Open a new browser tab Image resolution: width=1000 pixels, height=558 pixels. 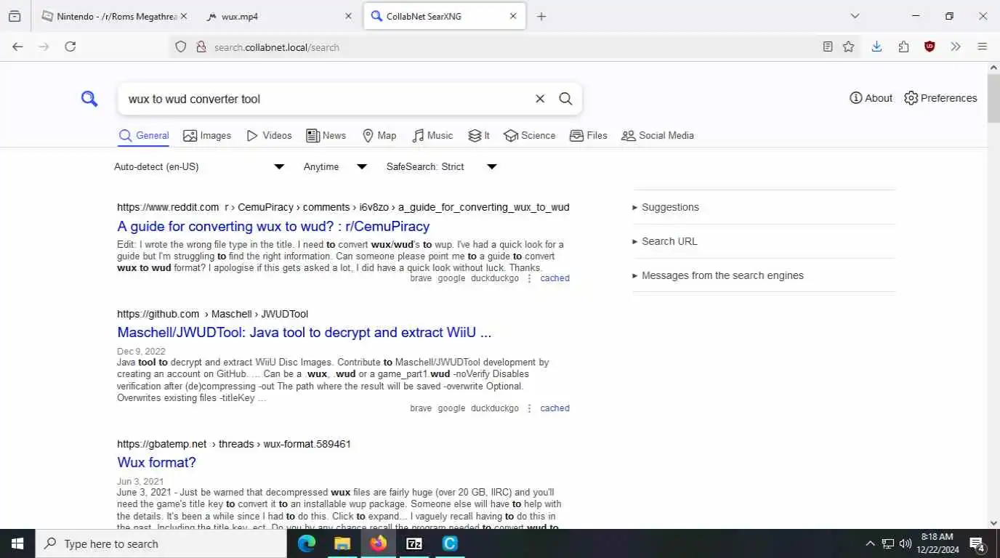click(x=541, y=16)
